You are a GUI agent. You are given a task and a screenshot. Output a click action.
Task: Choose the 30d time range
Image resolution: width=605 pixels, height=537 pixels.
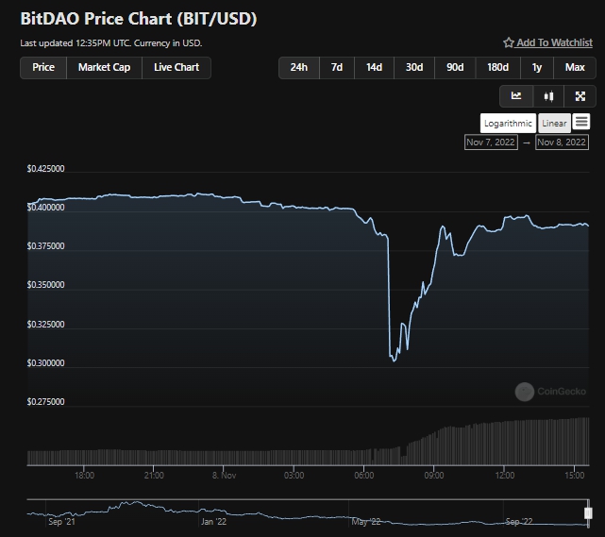(414, 68)
